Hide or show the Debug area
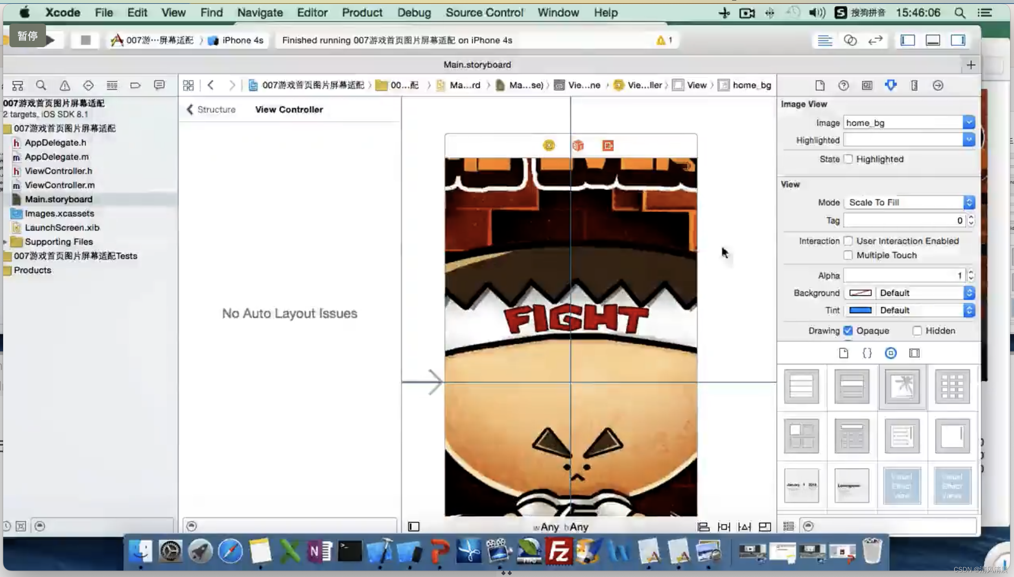This screenshot has width=1014, height=577. click(933, 40)
